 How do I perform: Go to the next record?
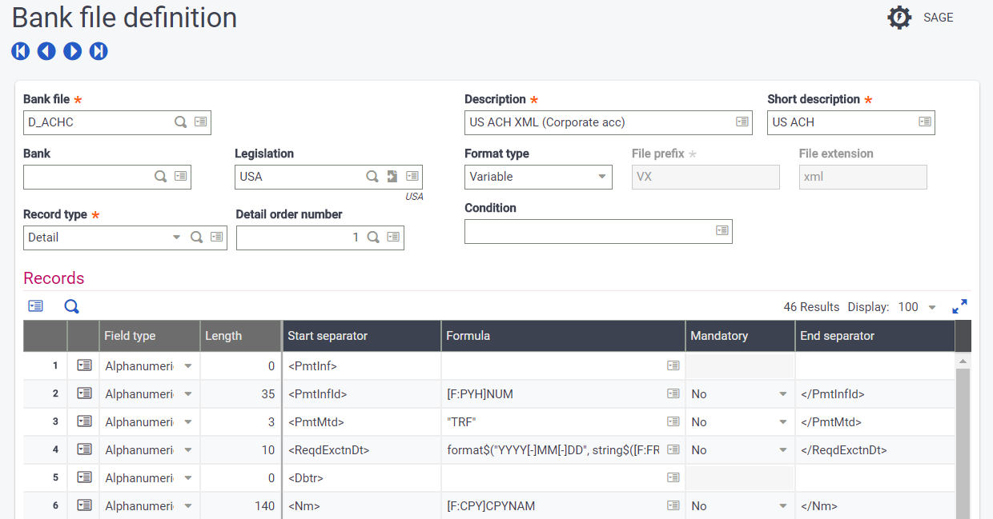[73, 51]
